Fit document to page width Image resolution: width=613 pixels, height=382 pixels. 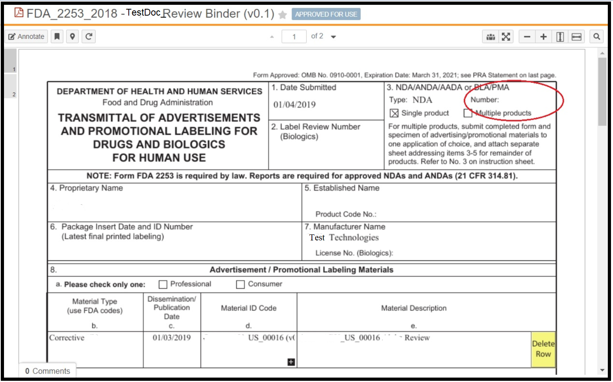tap(576, 37)
